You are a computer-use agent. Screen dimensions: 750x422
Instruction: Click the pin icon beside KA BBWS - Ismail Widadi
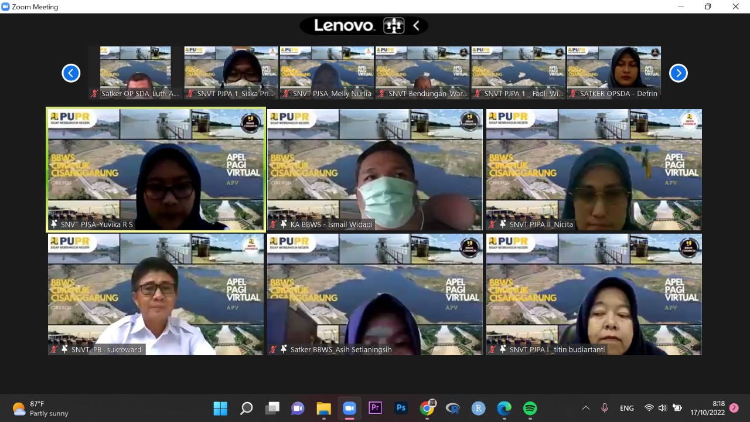point(284,224)
